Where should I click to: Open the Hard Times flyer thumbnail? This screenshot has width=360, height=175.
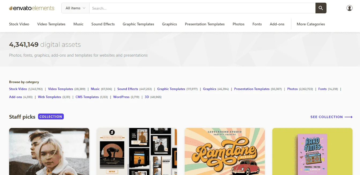tap(312, 151)
